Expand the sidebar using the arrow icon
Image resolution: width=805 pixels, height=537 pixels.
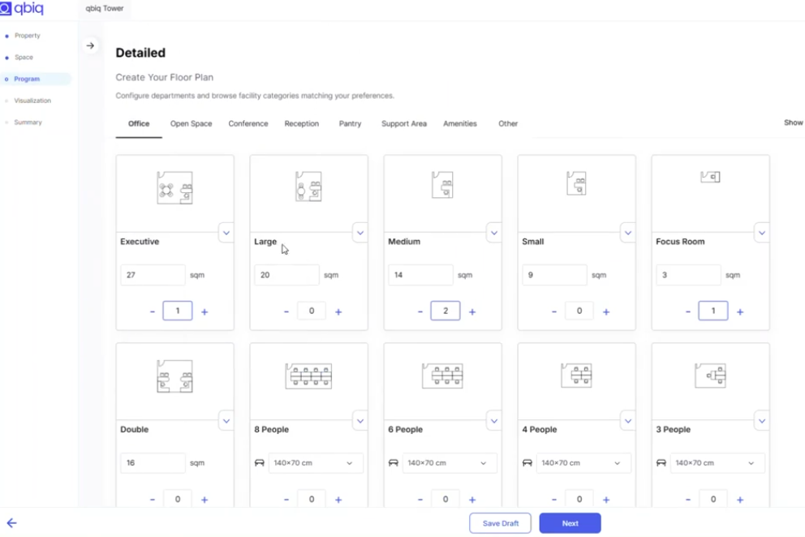tap(91, 45)
